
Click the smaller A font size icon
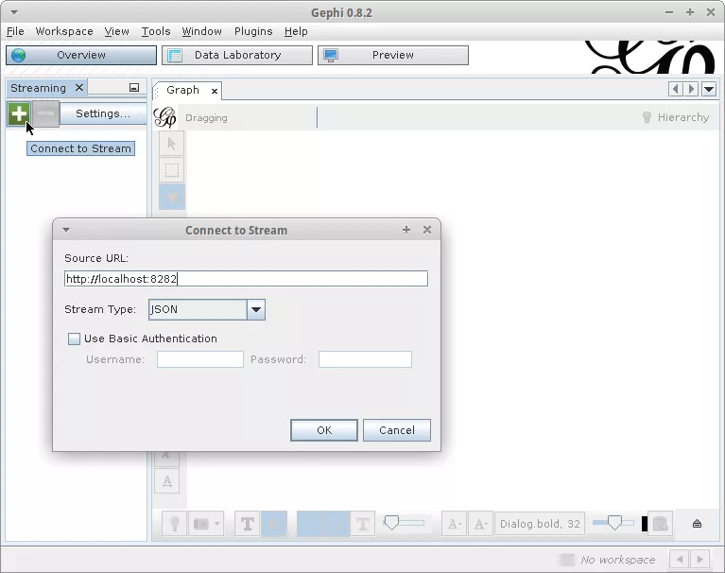click(x=454, y=524)
